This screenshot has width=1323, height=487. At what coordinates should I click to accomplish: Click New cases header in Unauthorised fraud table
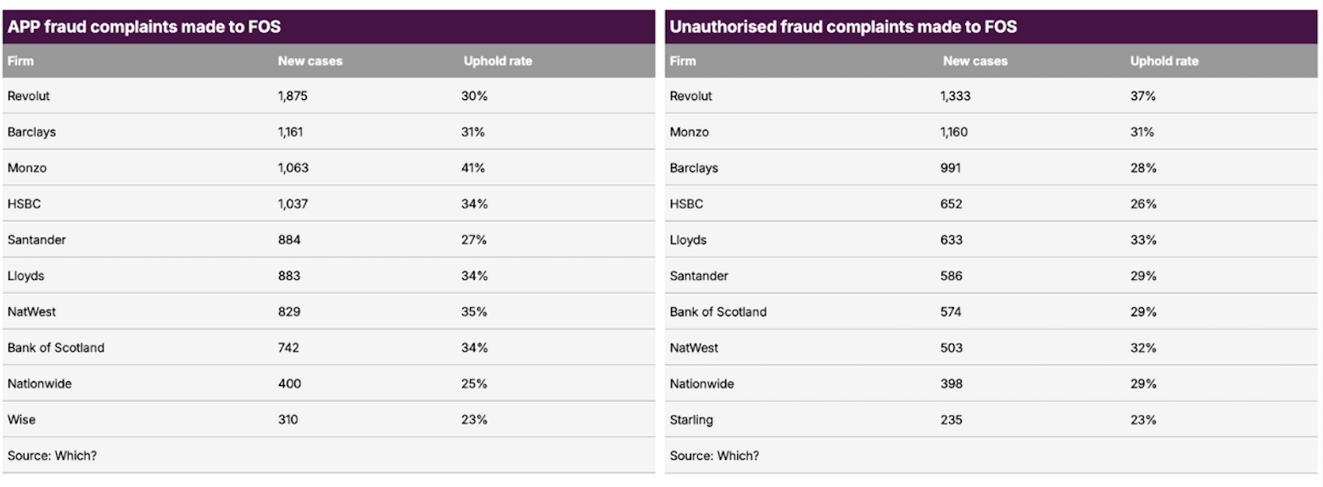[975, 61]
